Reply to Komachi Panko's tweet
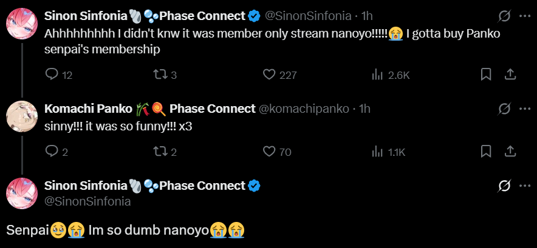The height and width of the screenshot is (248, 537). coord(52,152)
